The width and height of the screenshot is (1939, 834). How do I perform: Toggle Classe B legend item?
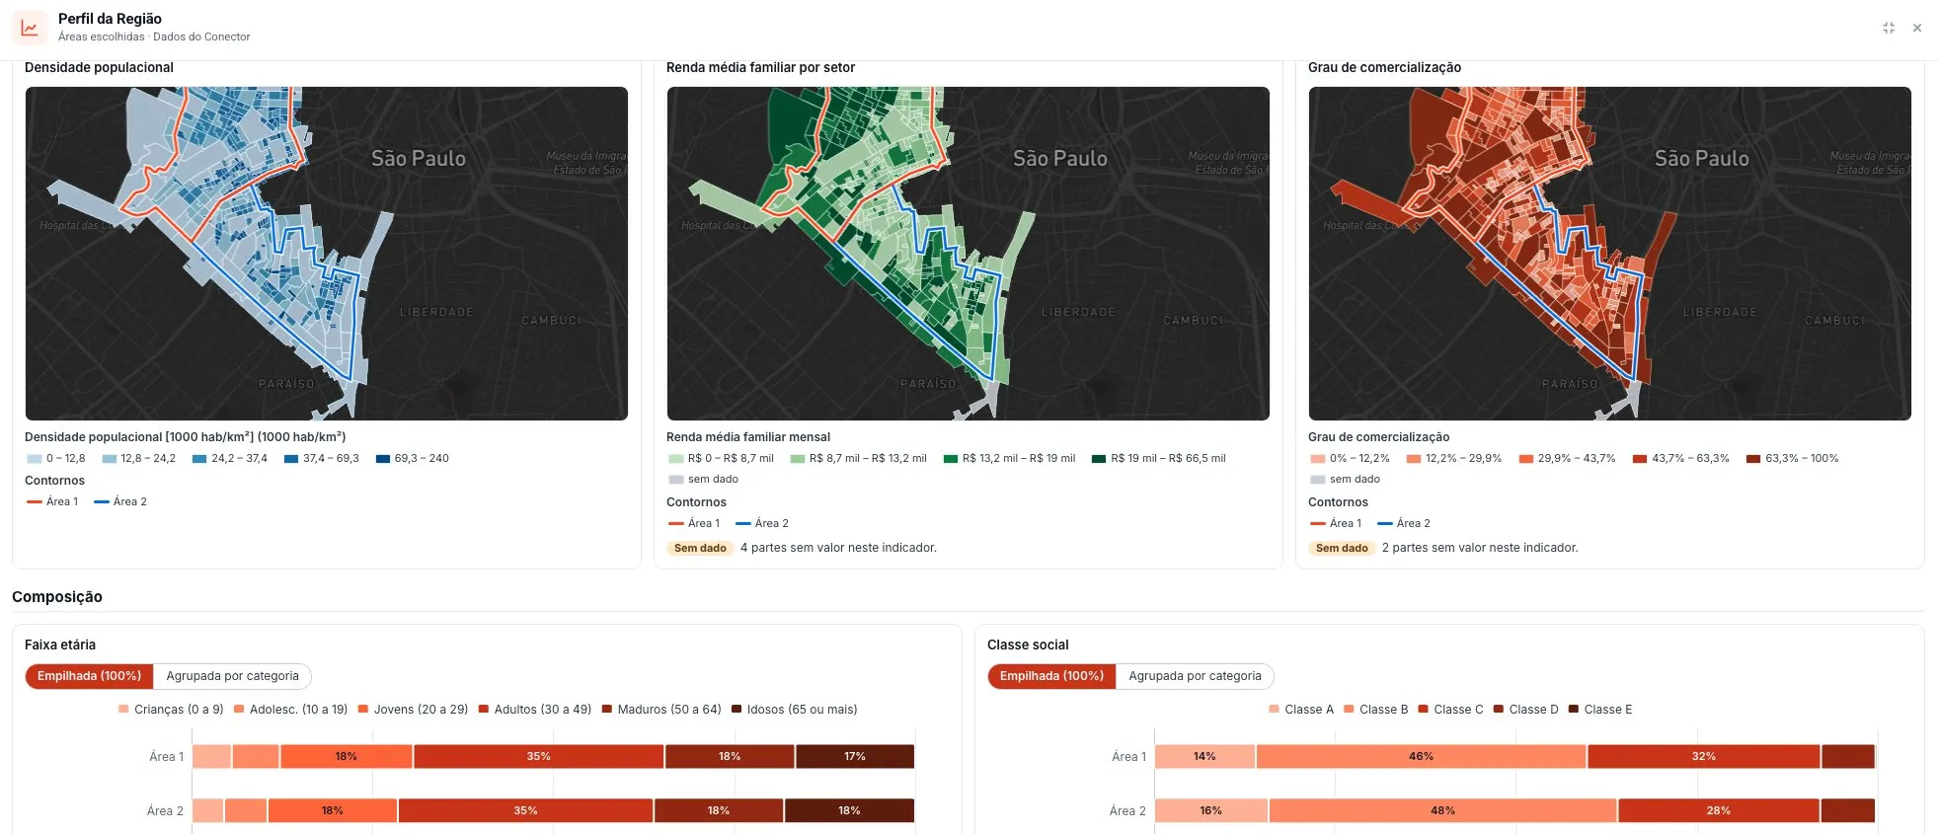1376,710
